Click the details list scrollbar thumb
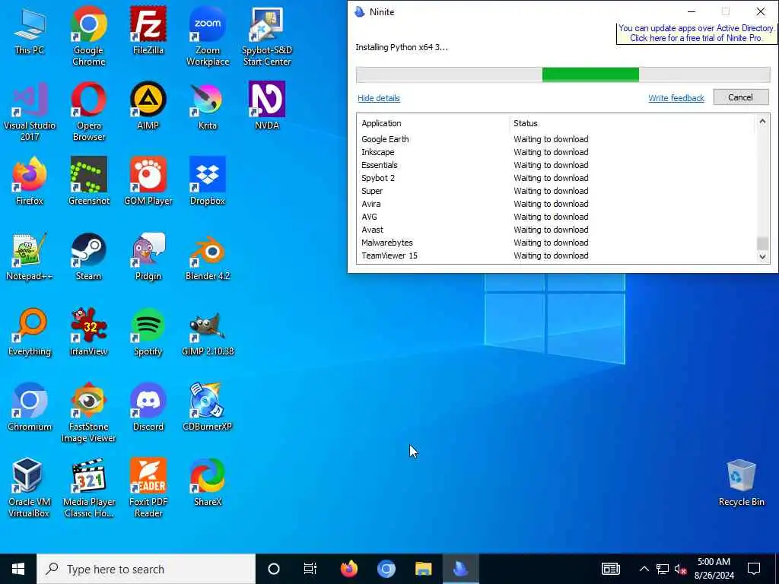This screenshot has height=584, width=779. [762, 243]
